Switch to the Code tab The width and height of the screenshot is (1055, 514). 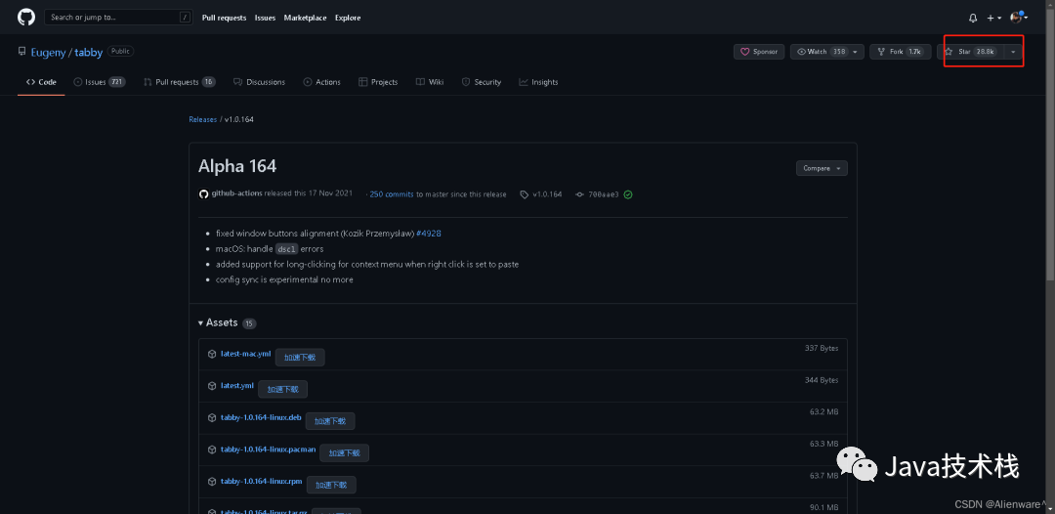click(x=41, y=82)
